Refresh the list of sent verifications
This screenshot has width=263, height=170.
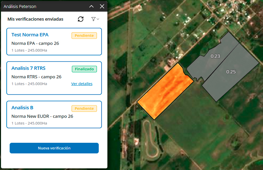pyautogui.click(x=81, y=19)
